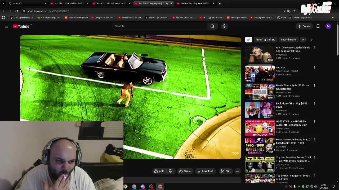Bookmark this page with the star icon

click(x=295, y=11)
